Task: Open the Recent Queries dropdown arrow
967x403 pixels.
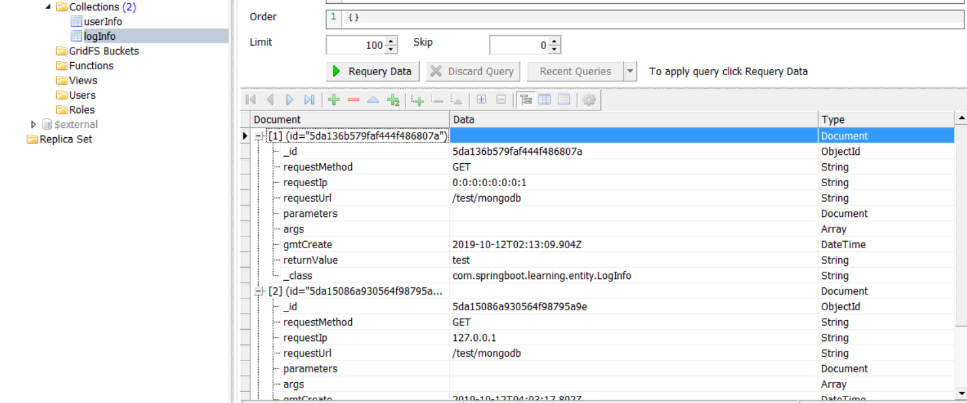Action: pos(630,71)
